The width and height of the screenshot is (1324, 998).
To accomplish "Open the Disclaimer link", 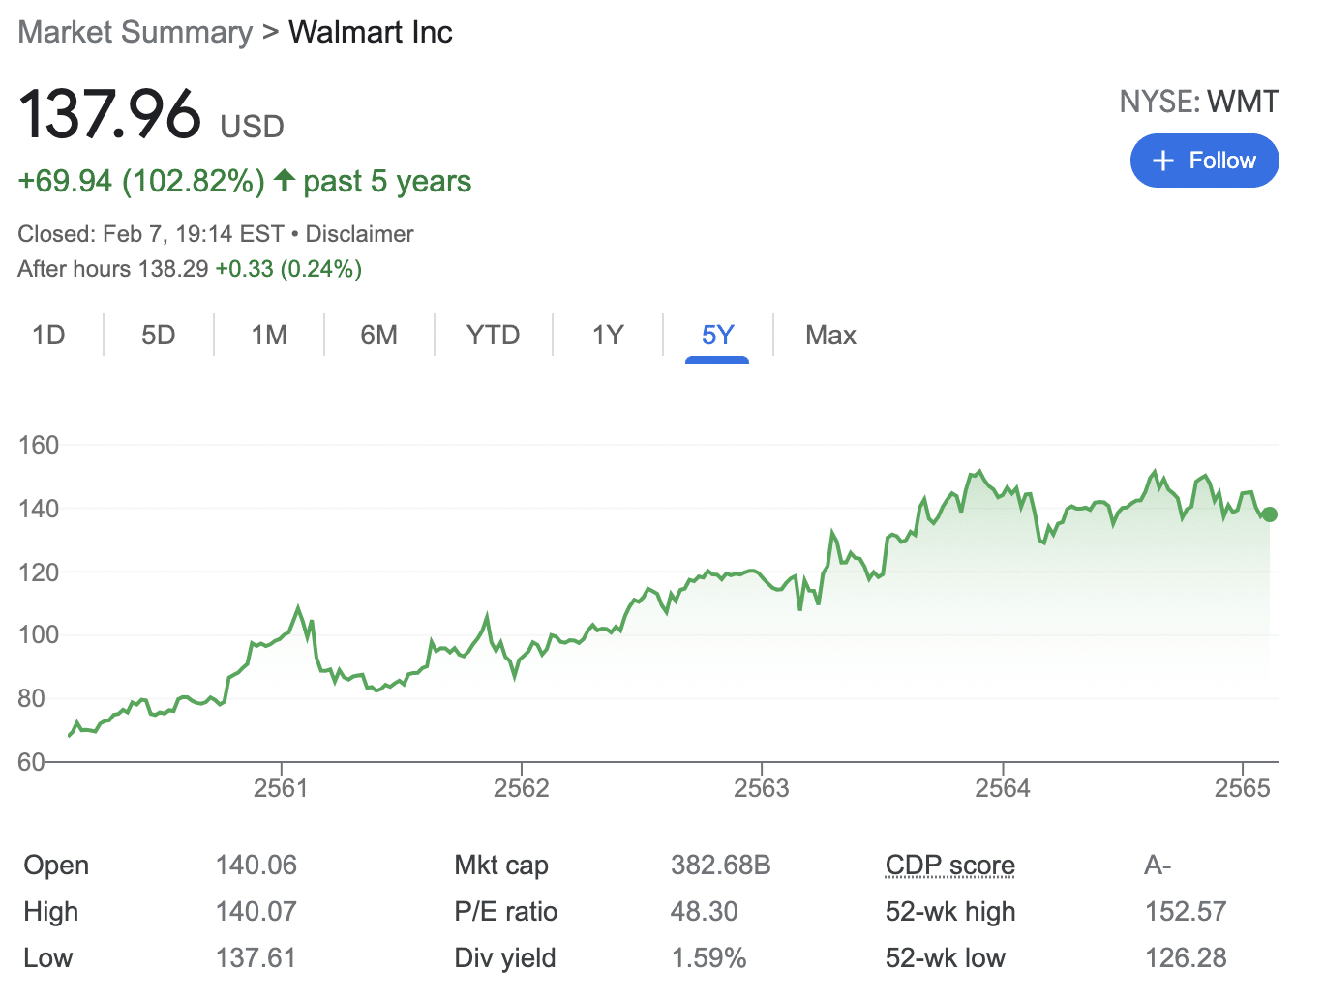I will [359, 234].
